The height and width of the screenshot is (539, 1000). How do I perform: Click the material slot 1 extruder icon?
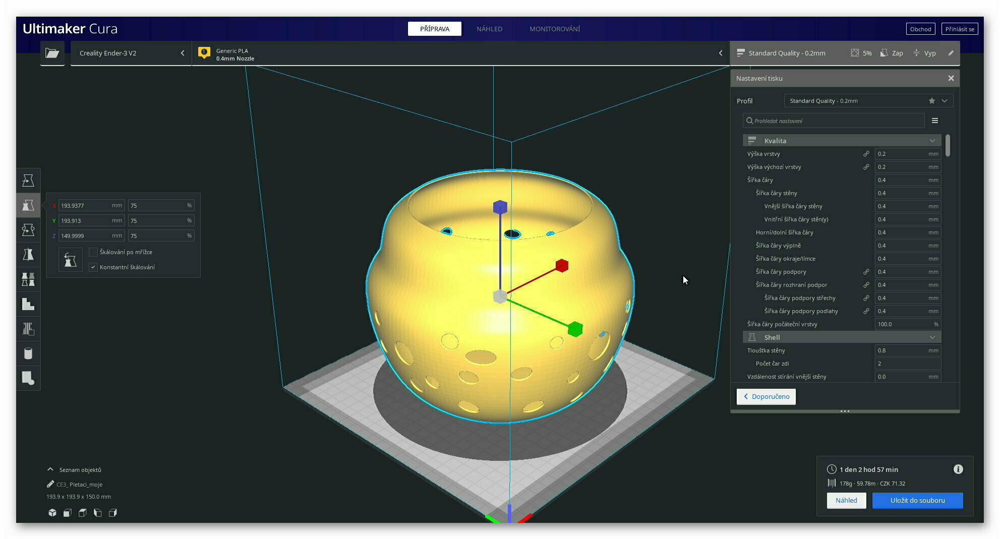(x=204, y=52)
